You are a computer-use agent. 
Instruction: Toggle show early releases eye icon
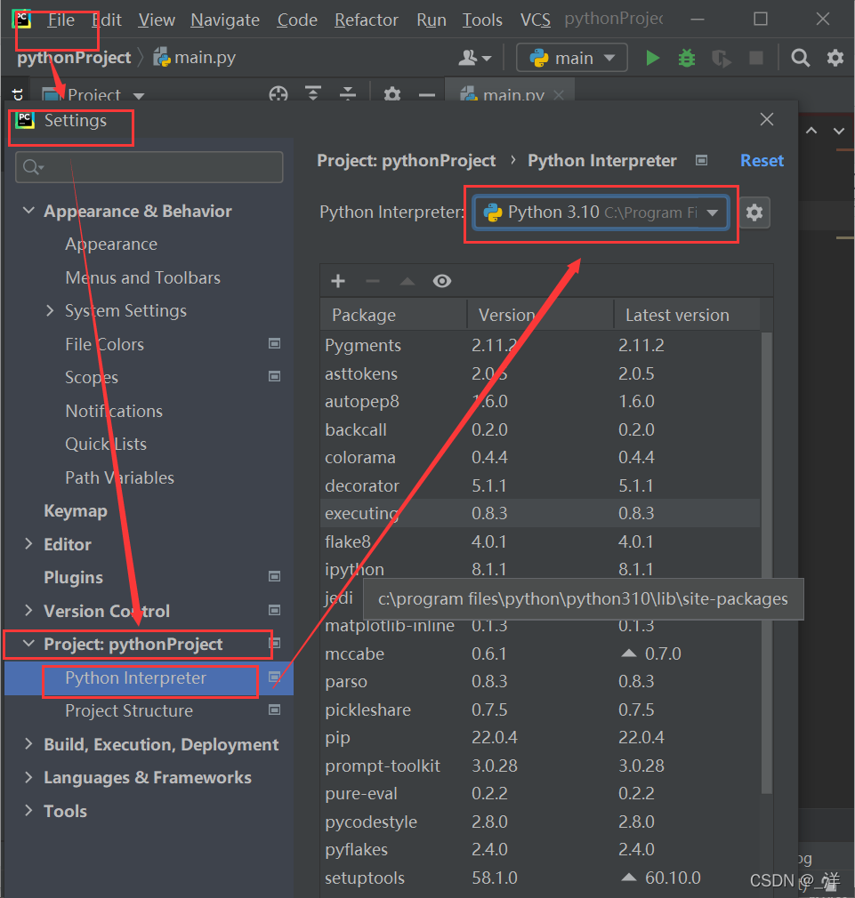(442, 281)
